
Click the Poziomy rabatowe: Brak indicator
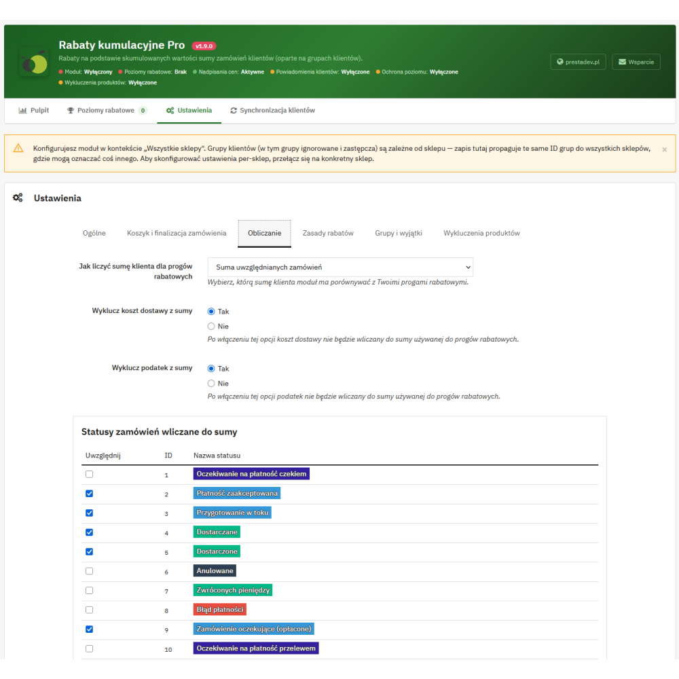(x=152, y=72)
